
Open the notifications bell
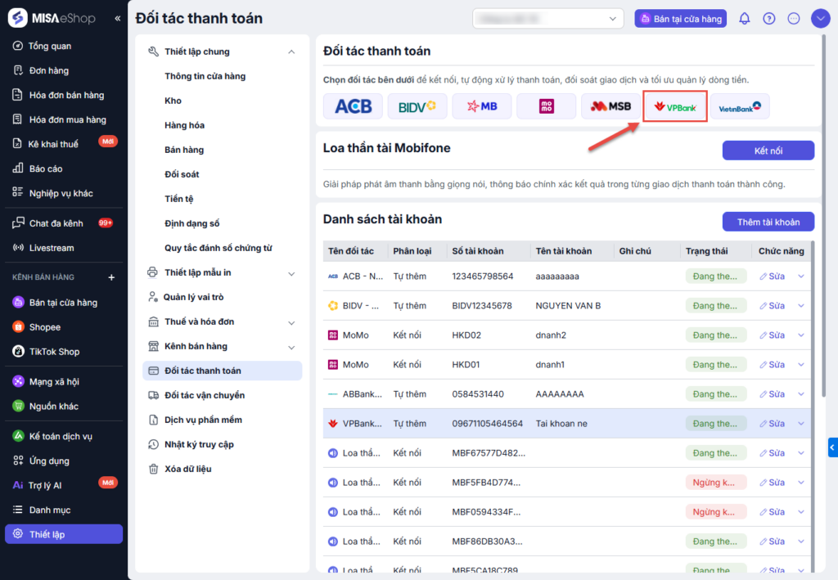click(x=744, y=19)
